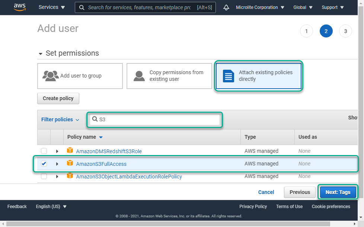Open the Support dropdown menu
This screenshot has height=227, width=364.
(332, 7)
